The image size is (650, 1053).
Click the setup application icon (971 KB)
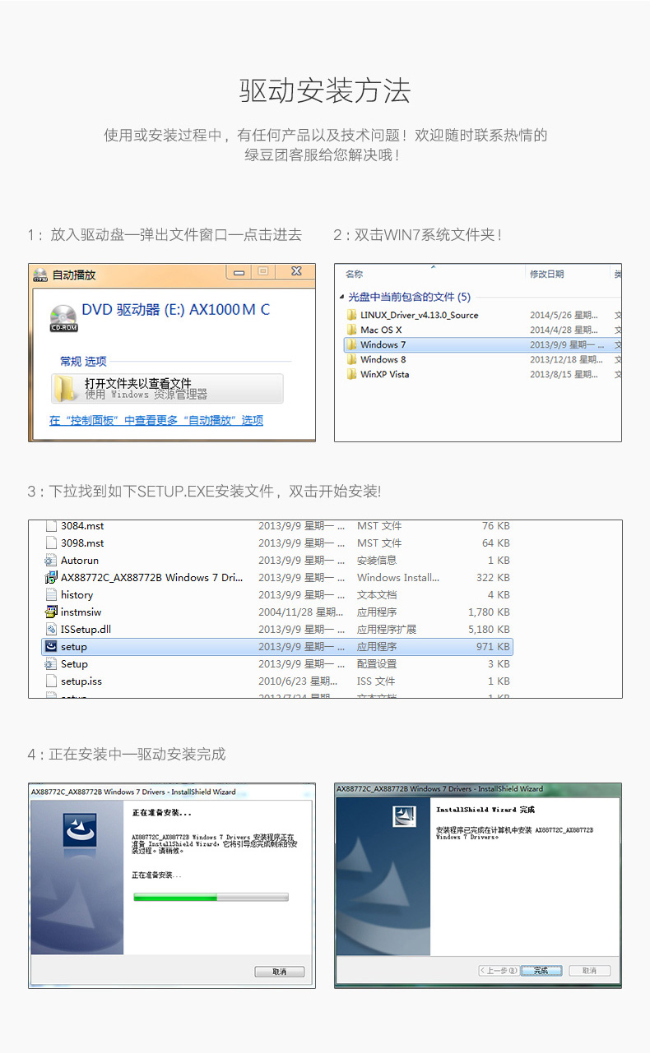(51, 646)
